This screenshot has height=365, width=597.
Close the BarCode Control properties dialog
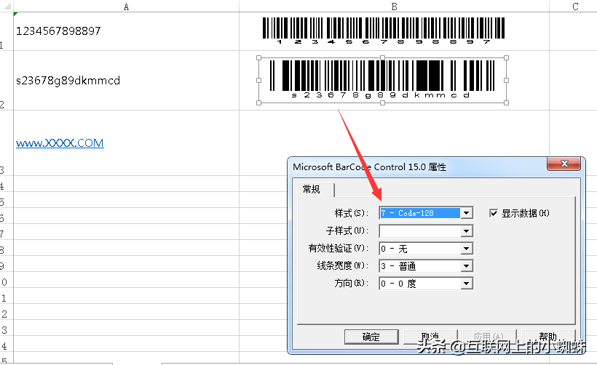click(564, 164)
